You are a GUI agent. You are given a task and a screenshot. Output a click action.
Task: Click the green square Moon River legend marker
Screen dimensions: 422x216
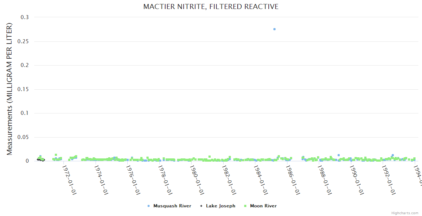click(245, 206)
